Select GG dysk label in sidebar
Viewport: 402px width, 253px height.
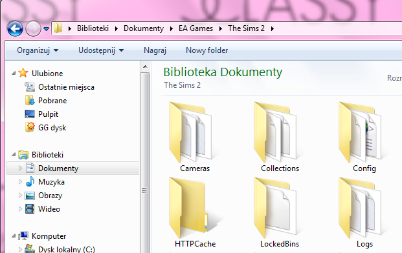52,128
